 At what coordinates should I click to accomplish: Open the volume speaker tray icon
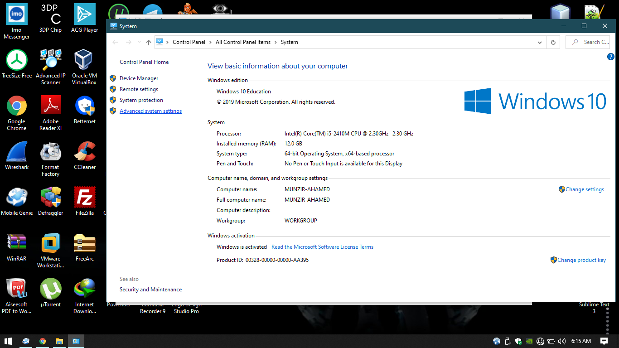tap(562, 341)
